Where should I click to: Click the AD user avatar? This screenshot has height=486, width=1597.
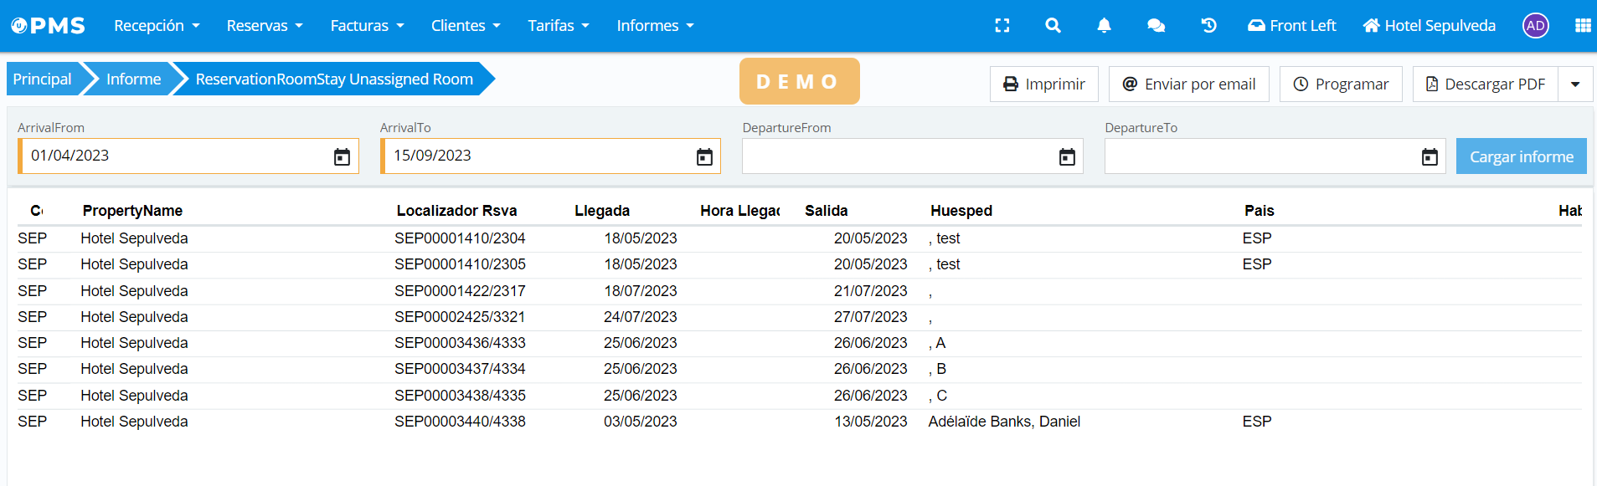(1535, 26)
